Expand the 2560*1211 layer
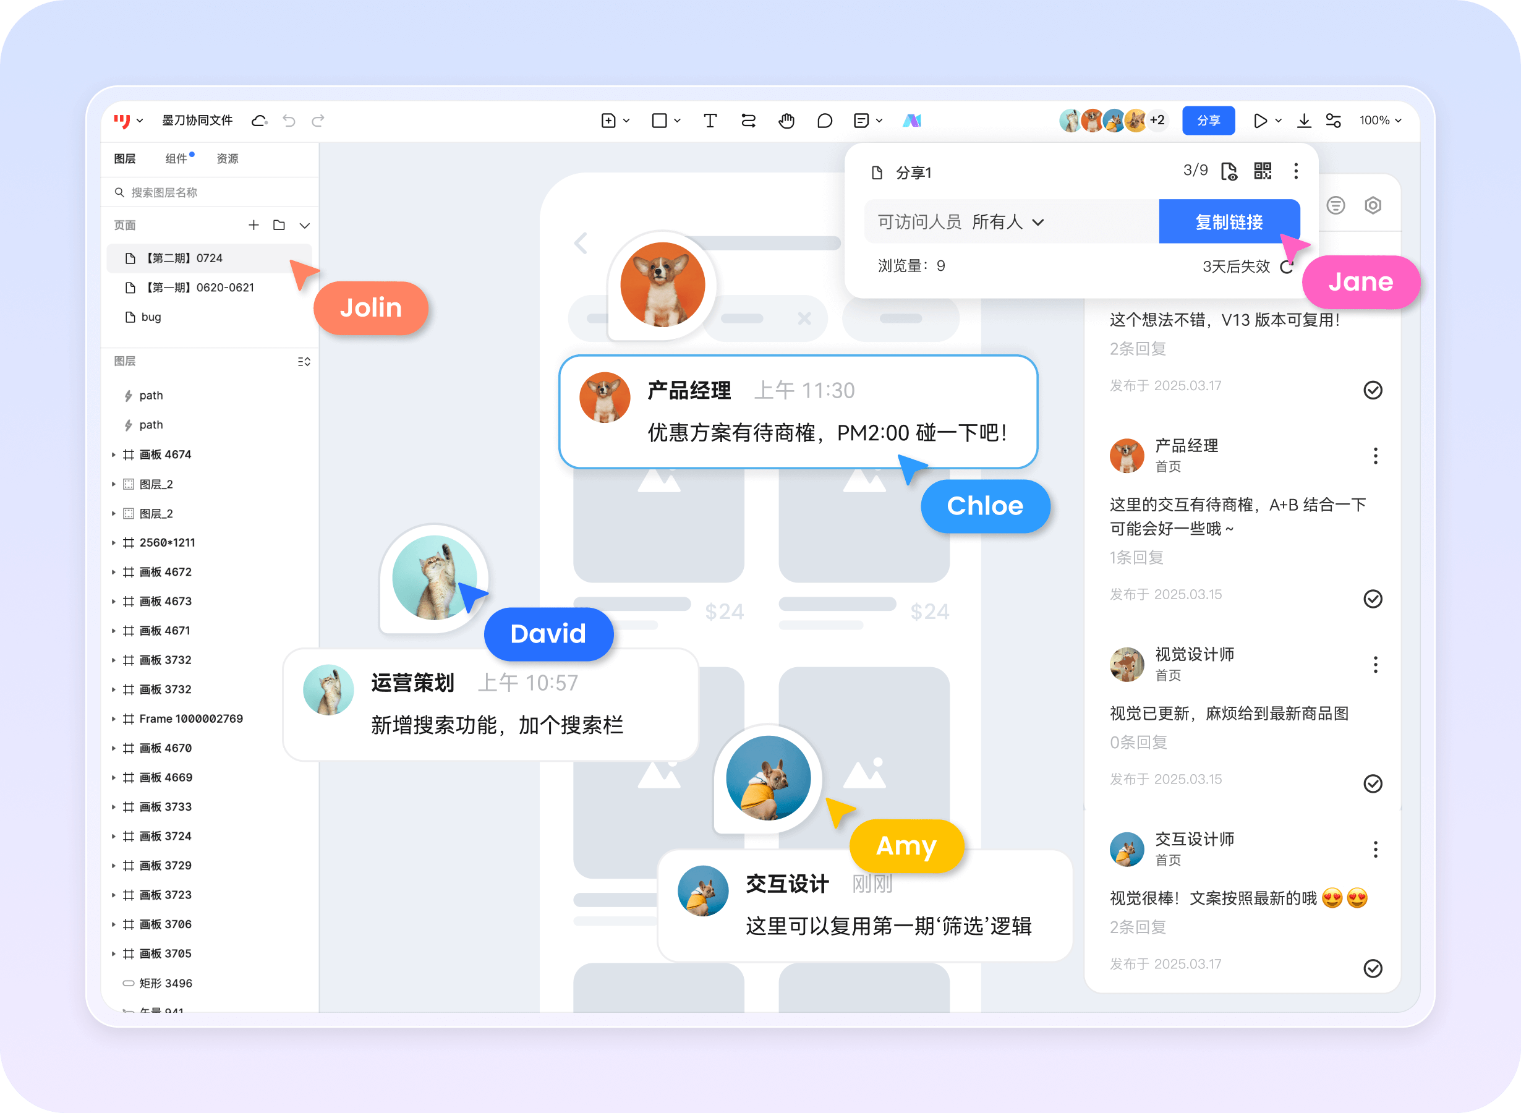 coord(113,542)
